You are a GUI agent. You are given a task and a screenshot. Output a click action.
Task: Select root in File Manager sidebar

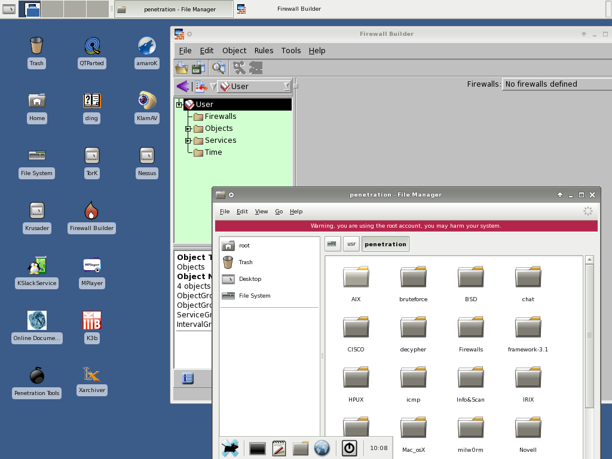[270, 246]
